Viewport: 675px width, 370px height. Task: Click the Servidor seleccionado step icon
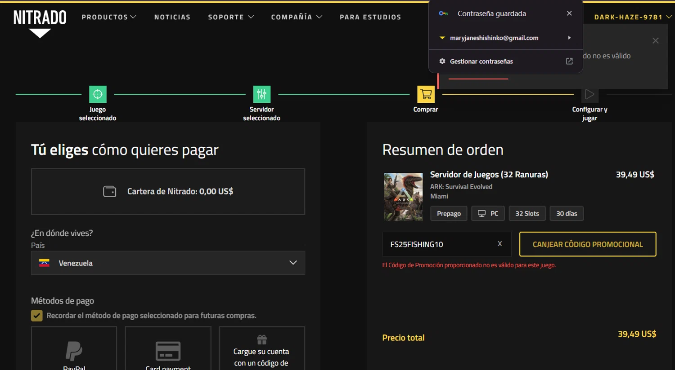262,94
